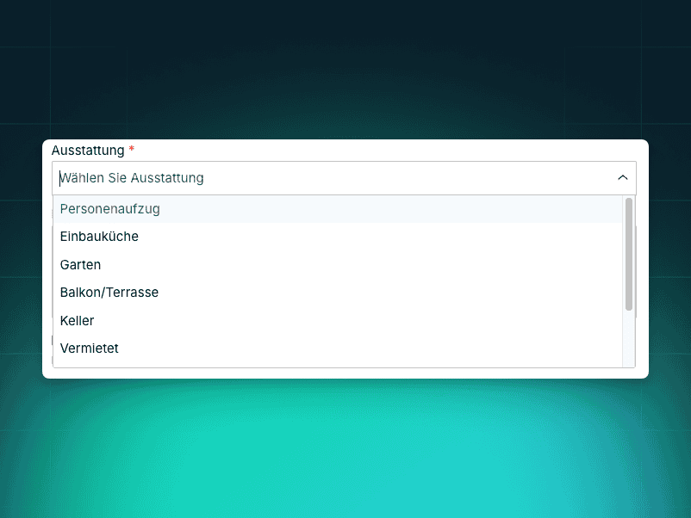Screen dimensions: 691x518
Task: Select Balkon/Terrasse in the dropdown list
Action: click(x=109, y=293)
